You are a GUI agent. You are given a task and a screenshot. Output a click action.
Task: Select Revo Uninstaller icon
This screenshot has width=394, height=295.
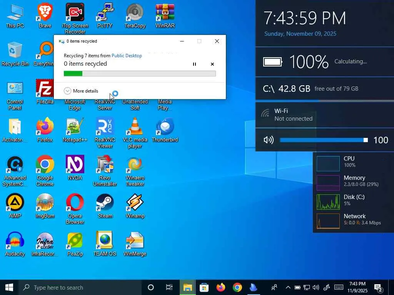point(105,171)
